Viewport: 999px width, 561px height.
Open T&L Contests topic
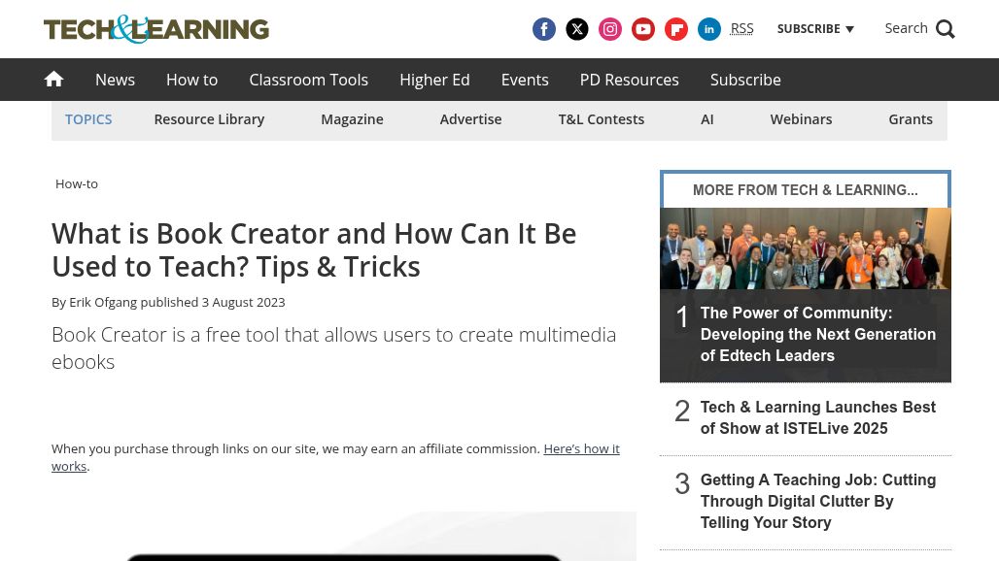pyautogui.click(x=602, y=119)
